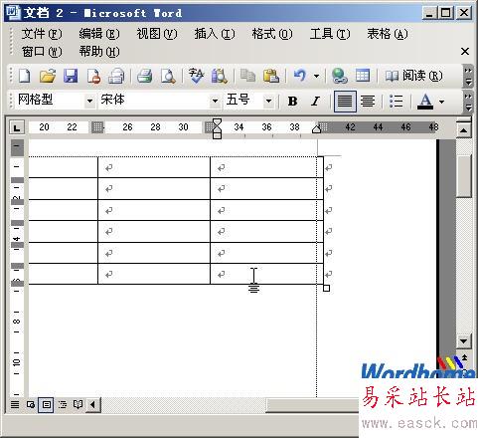Image resolution: width=478 pixels, height=438 pixels.
Task: Click vertical scrollbar down arrow
Action: pyautogui.click(x=463, y=340)
